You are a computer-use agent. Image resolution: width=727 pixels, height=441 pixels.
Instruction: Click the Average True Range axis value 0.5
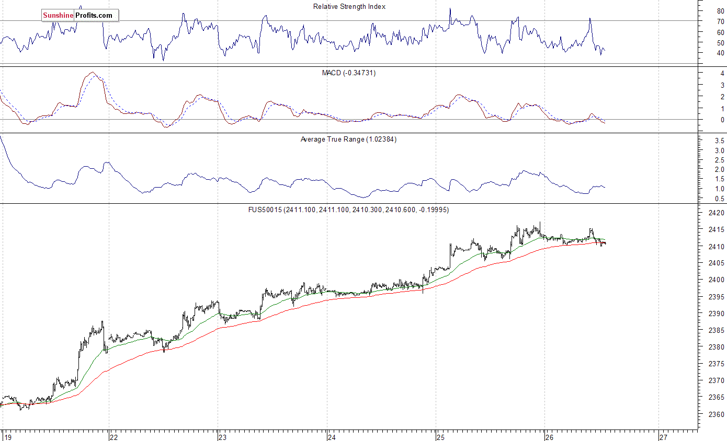[x=720, y=199]
